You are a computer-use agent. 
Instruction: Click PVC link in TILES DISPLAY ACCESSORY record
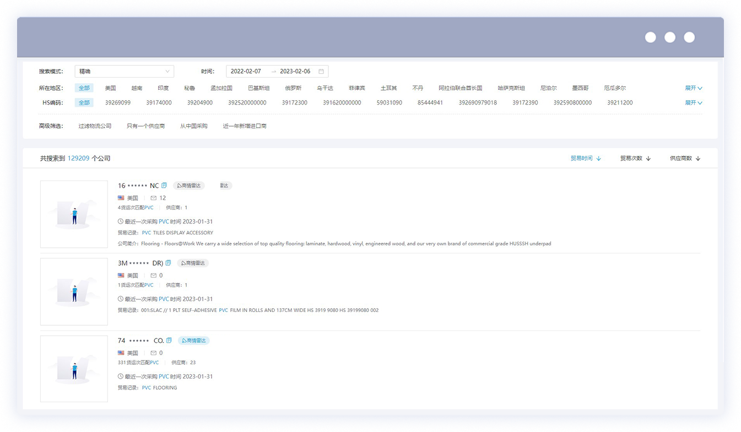[x=146, y=233]
